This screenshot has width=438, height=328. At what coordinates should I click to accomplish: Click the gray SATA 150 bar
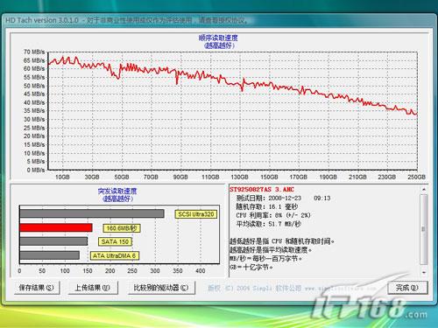[x=53, y=241]
